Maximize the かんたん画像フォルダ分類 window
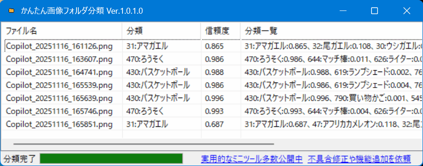Viewport: 423px width, 166px height. pos(374,11)
